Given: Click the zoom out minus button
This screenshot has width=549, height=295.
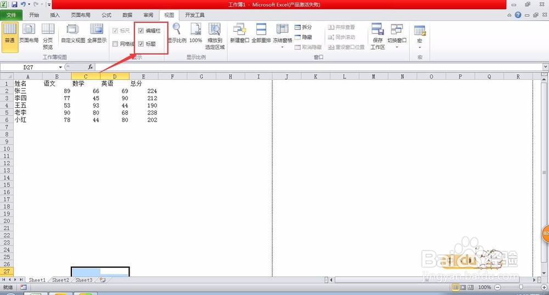Looking at the screenshot, I should pos(497,287).
